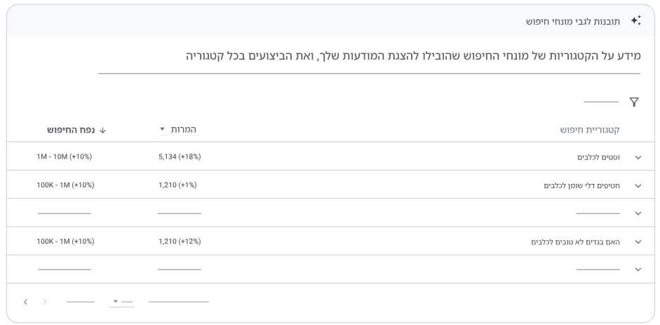The image size is (660, 325).
Task: Open the rows-per-page dropdown in the footer
Action: click(121, 301)
